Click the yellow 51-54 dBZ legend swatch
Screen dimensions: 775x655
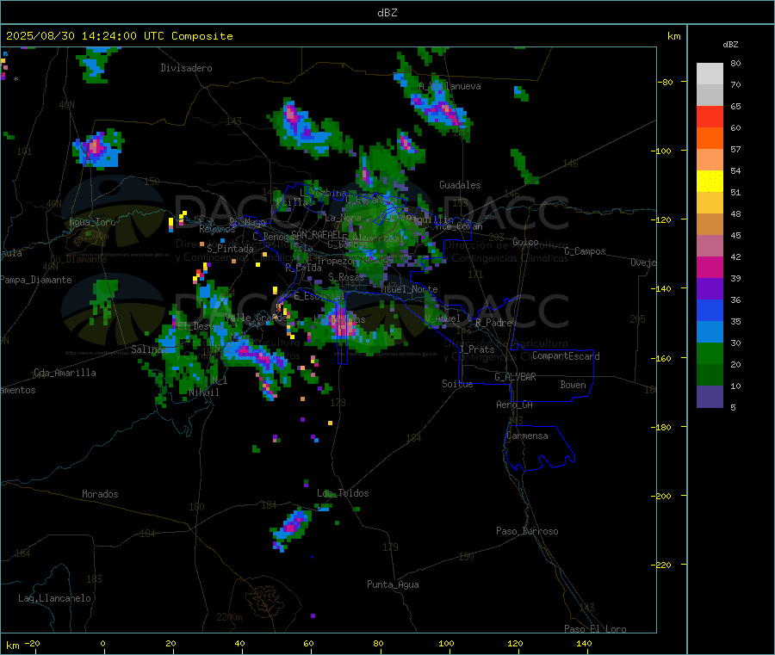[x=710, y=182]
